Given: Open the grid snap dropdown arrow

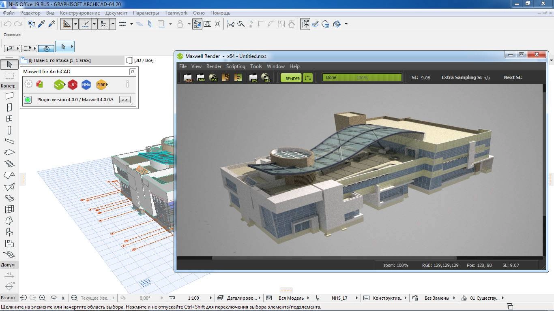Looking at the screenshot, I should [x=131, y=24].
